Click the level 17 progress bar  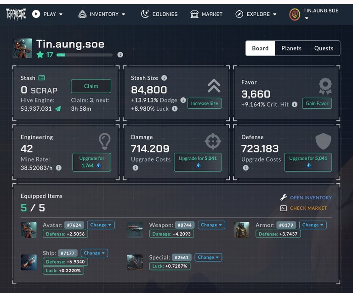click(x=85, y=55)
